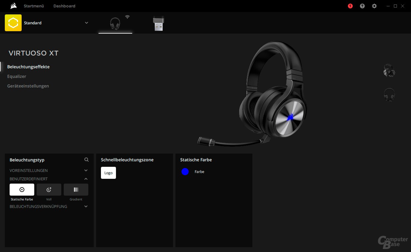Click the Farbe label
This screenshot has width=411, height=252.
pos(199,172)
